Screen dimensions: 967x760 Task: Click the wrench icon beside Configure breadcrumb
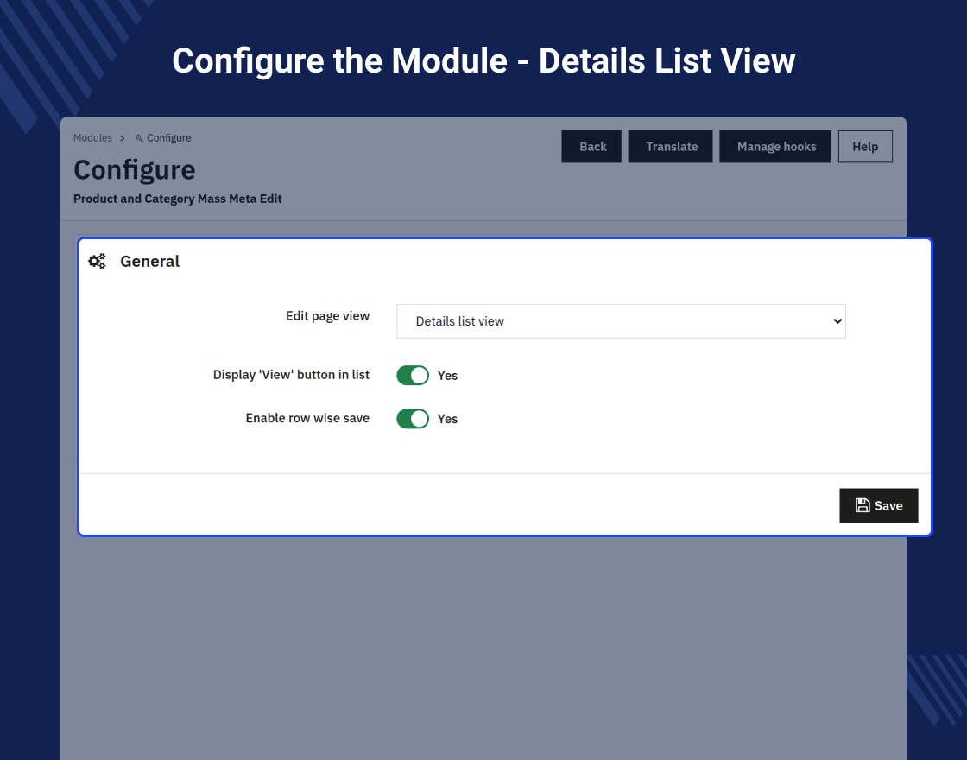139,138
